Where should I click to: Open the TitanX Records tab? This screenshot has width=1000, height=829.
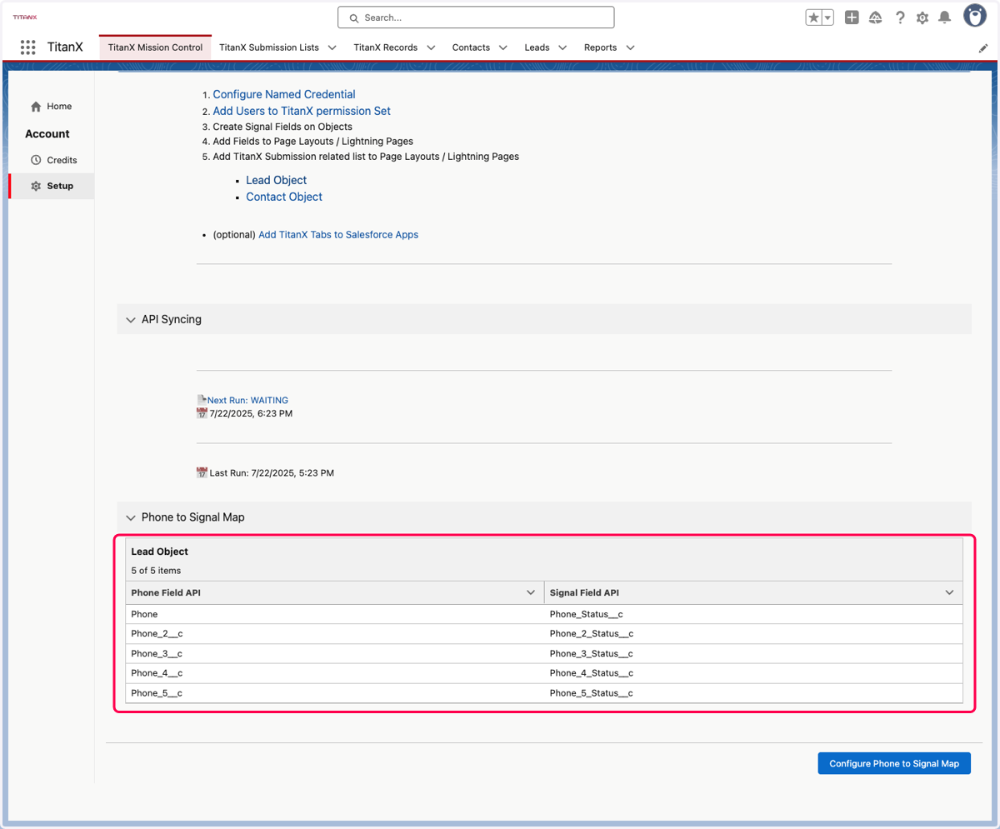coord(386,47)
